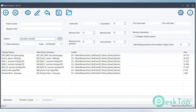Click the Remove files X icon
196x112 pixels.
coord(15,13)
